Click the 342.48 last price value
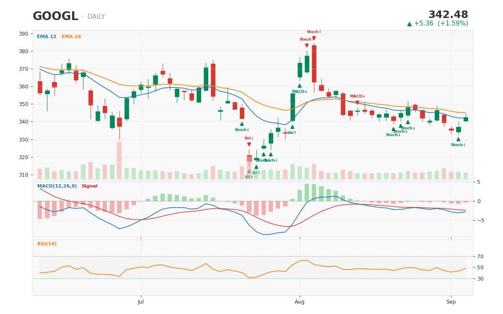Screen dimensions: 503x314 (x=448, y=15)
